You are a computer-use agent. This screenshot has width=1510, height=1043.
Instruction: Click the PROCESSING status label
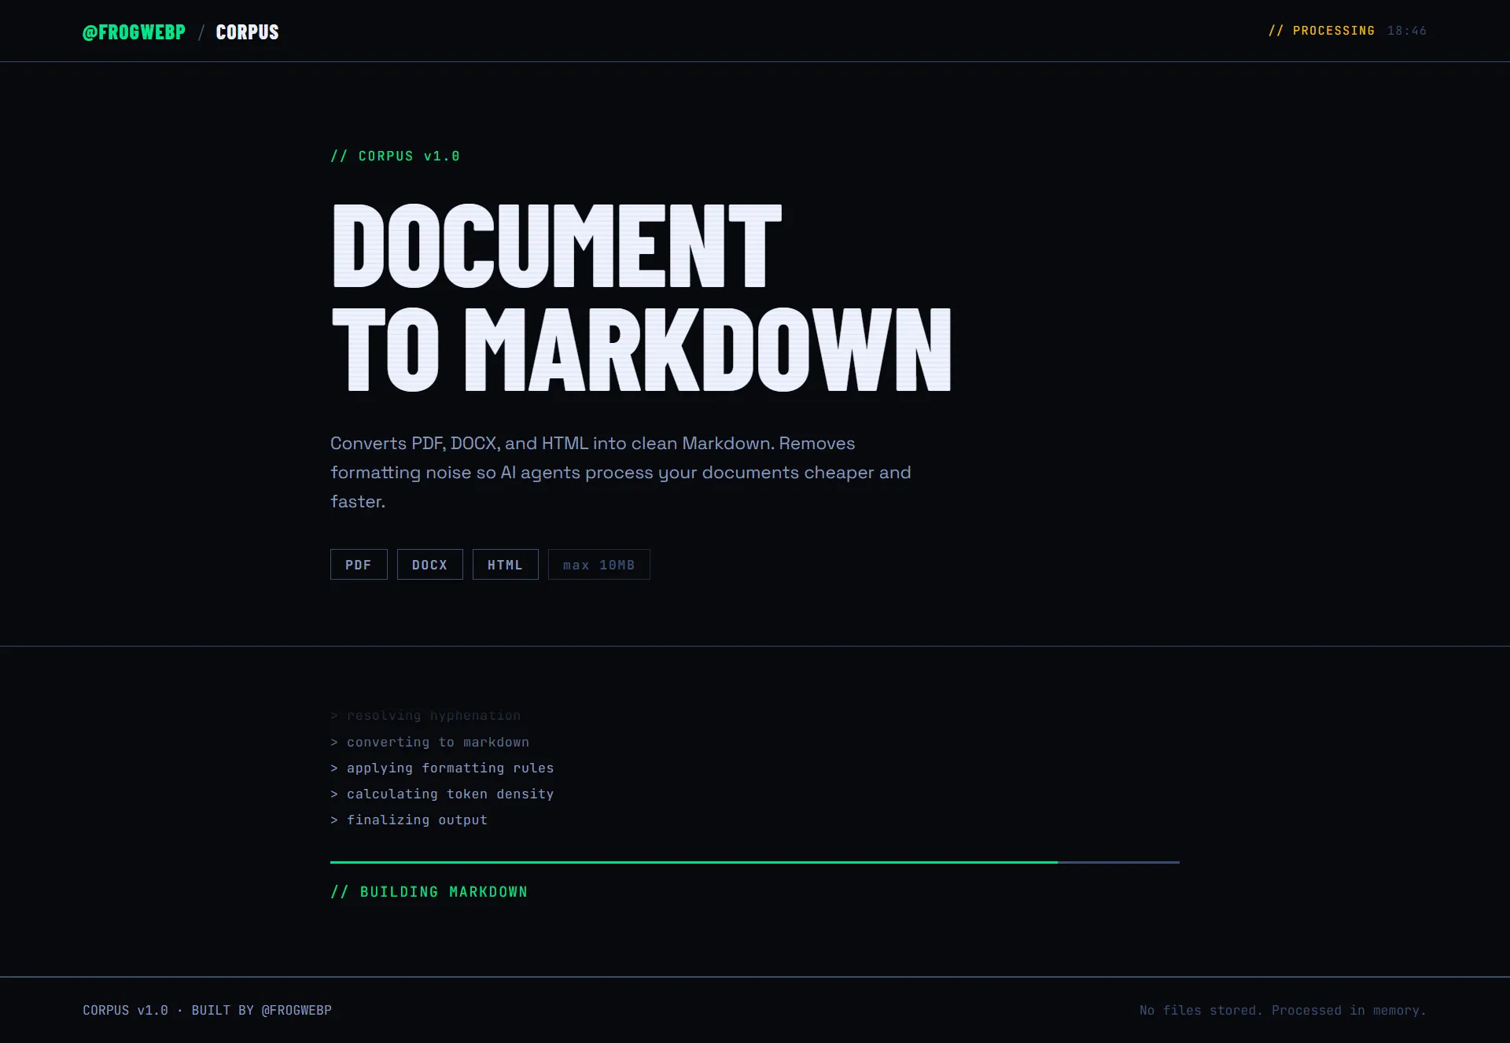[1321, 31]
